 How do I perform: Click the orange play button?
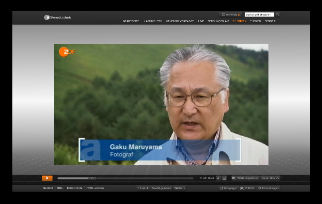tap(47, 178)
